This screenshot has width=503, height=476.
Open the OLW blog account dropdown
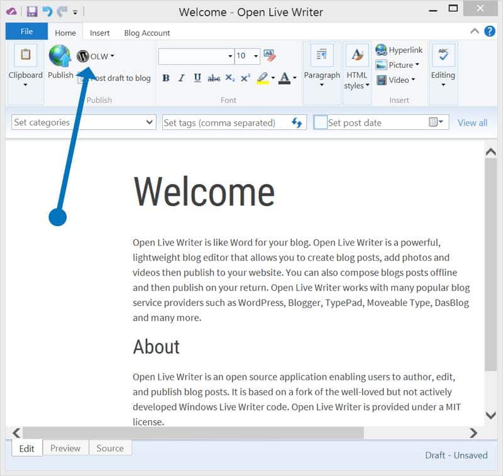pos(96,57)
